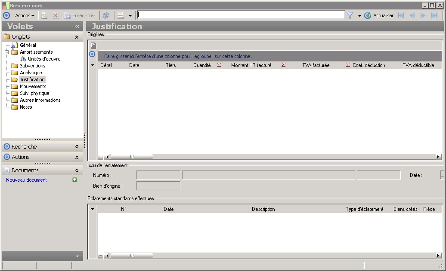
Task: Click the TVA déductible column header
Action: (418, 65)
